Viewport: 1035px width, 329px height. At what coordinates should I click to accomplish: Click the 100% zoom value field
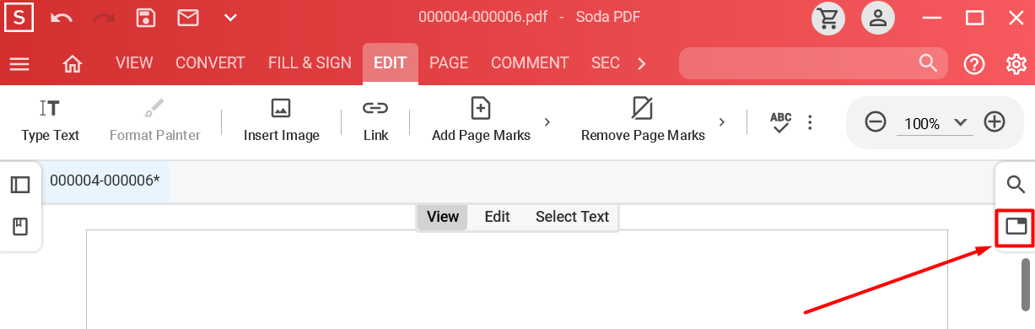[922, 123]
